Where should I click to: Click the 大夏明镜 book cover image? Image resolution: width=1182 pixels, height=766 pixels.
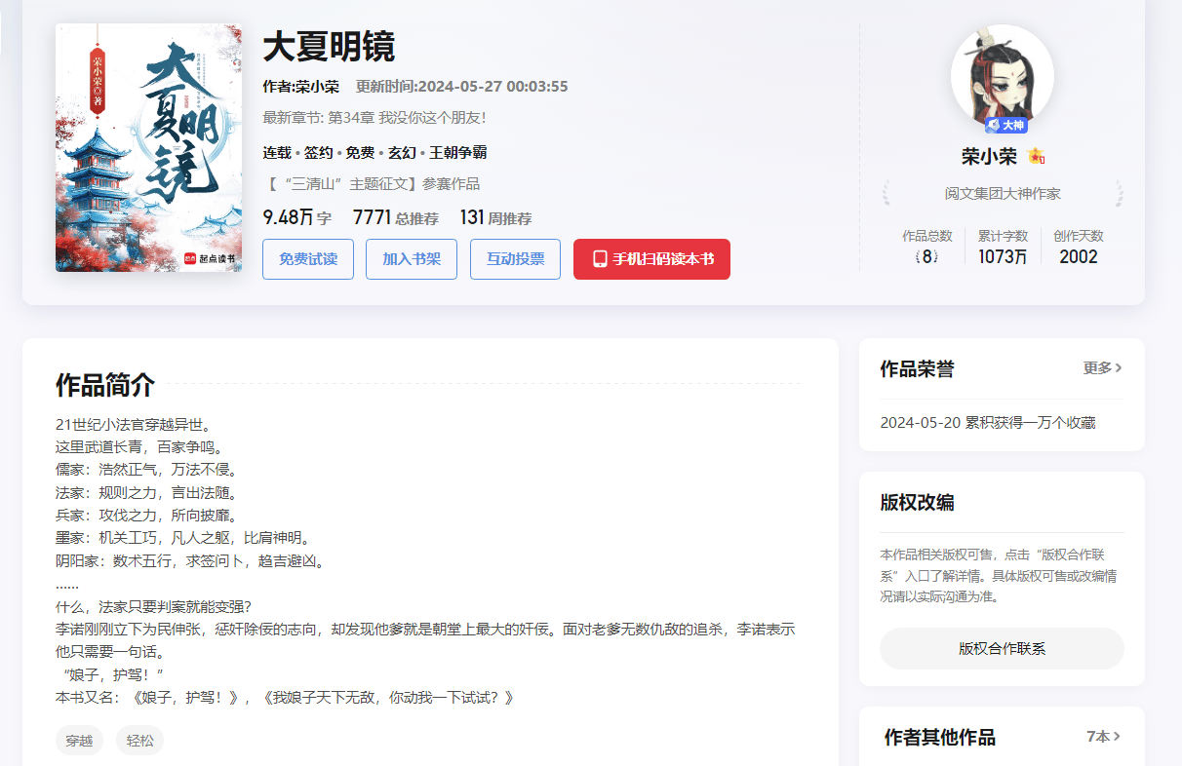[x=148, y=148]
